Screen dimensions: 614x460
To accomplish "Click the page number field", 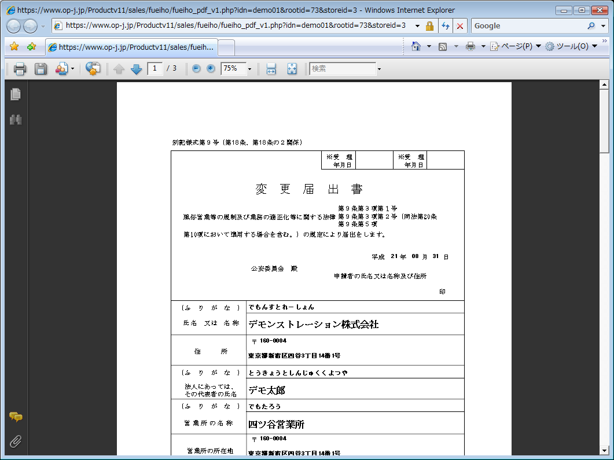I will 155,68.
